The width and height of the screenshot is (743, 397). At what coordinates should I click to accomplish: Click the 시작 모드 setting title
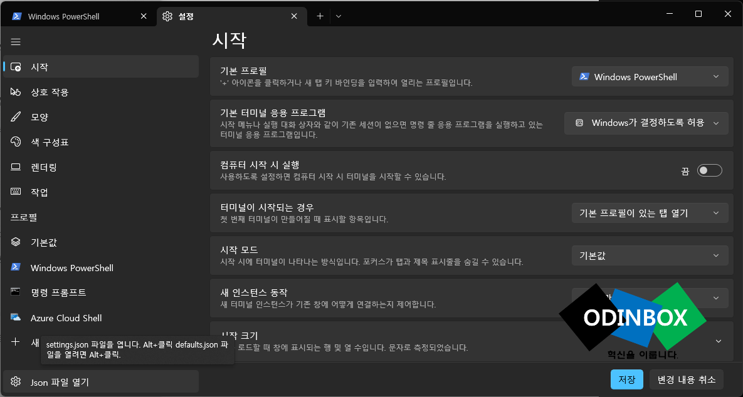pyautogui.click(x=240, y=249)
